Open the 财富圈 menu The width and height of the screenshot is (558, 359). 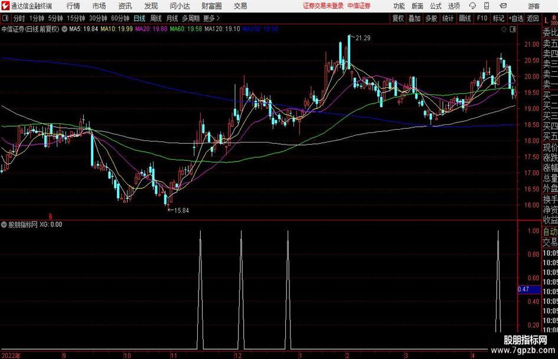pyautogui.click(x=211, y=6)
